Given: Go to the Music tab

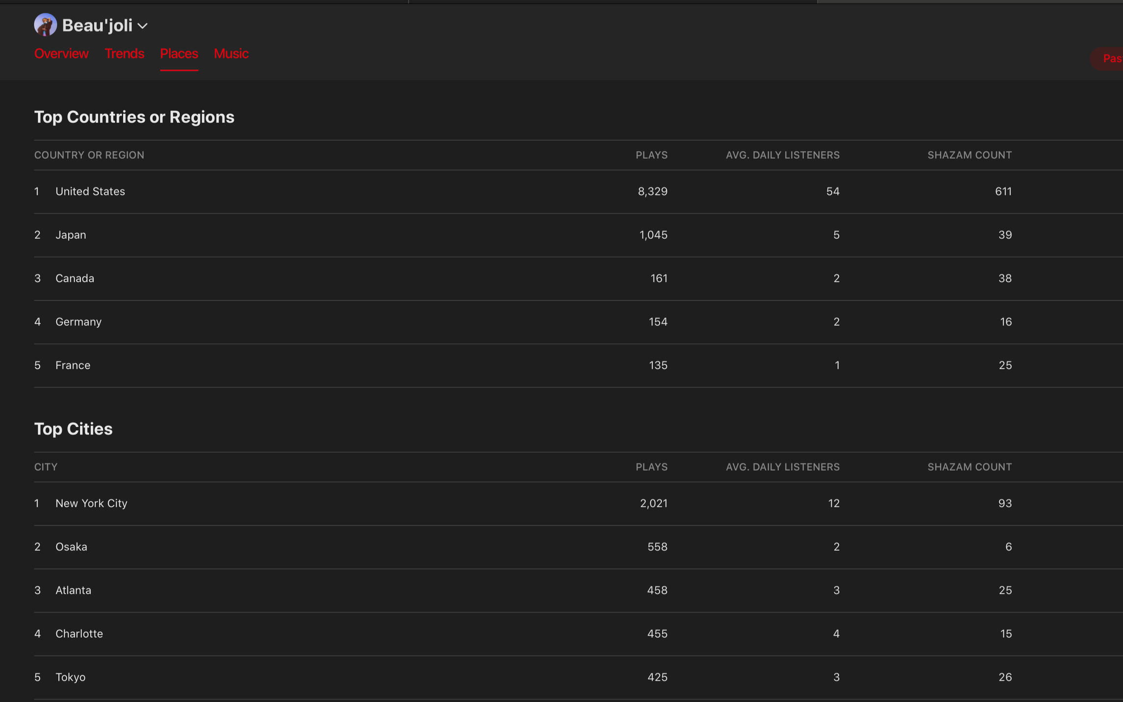Looking at the screenshot, I should [x=231, y=54].
